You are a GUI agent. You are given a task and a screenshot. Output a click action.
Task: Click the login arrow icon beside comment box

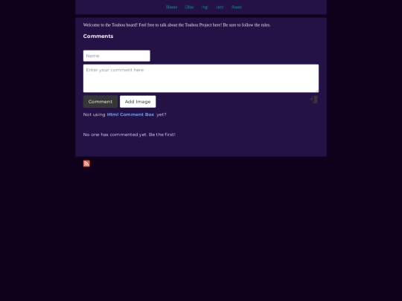314,100
